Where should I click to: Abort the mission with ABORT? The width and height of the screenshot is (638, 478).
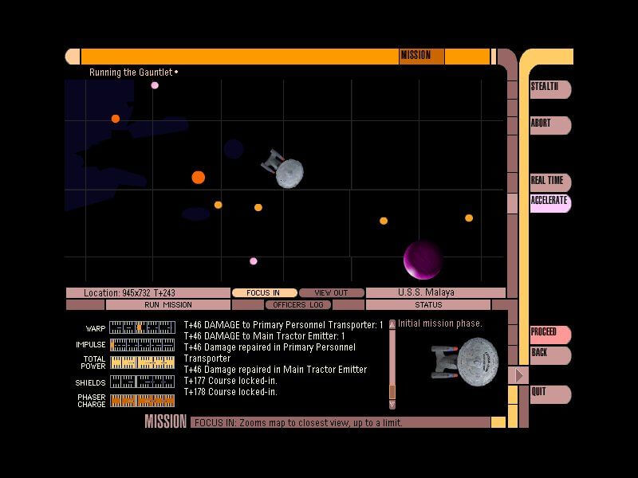[x=550, y=125]
